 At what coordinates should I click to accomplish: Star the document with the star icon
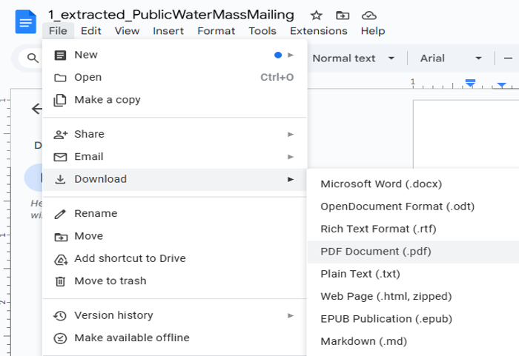(x=316, y=16)
